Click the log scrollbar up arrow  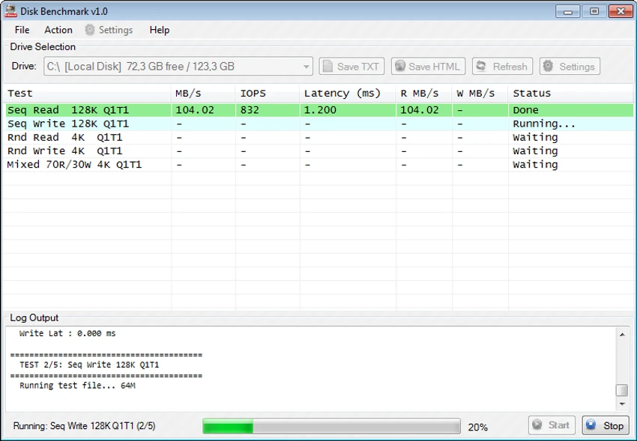click(x=622, y=335)
